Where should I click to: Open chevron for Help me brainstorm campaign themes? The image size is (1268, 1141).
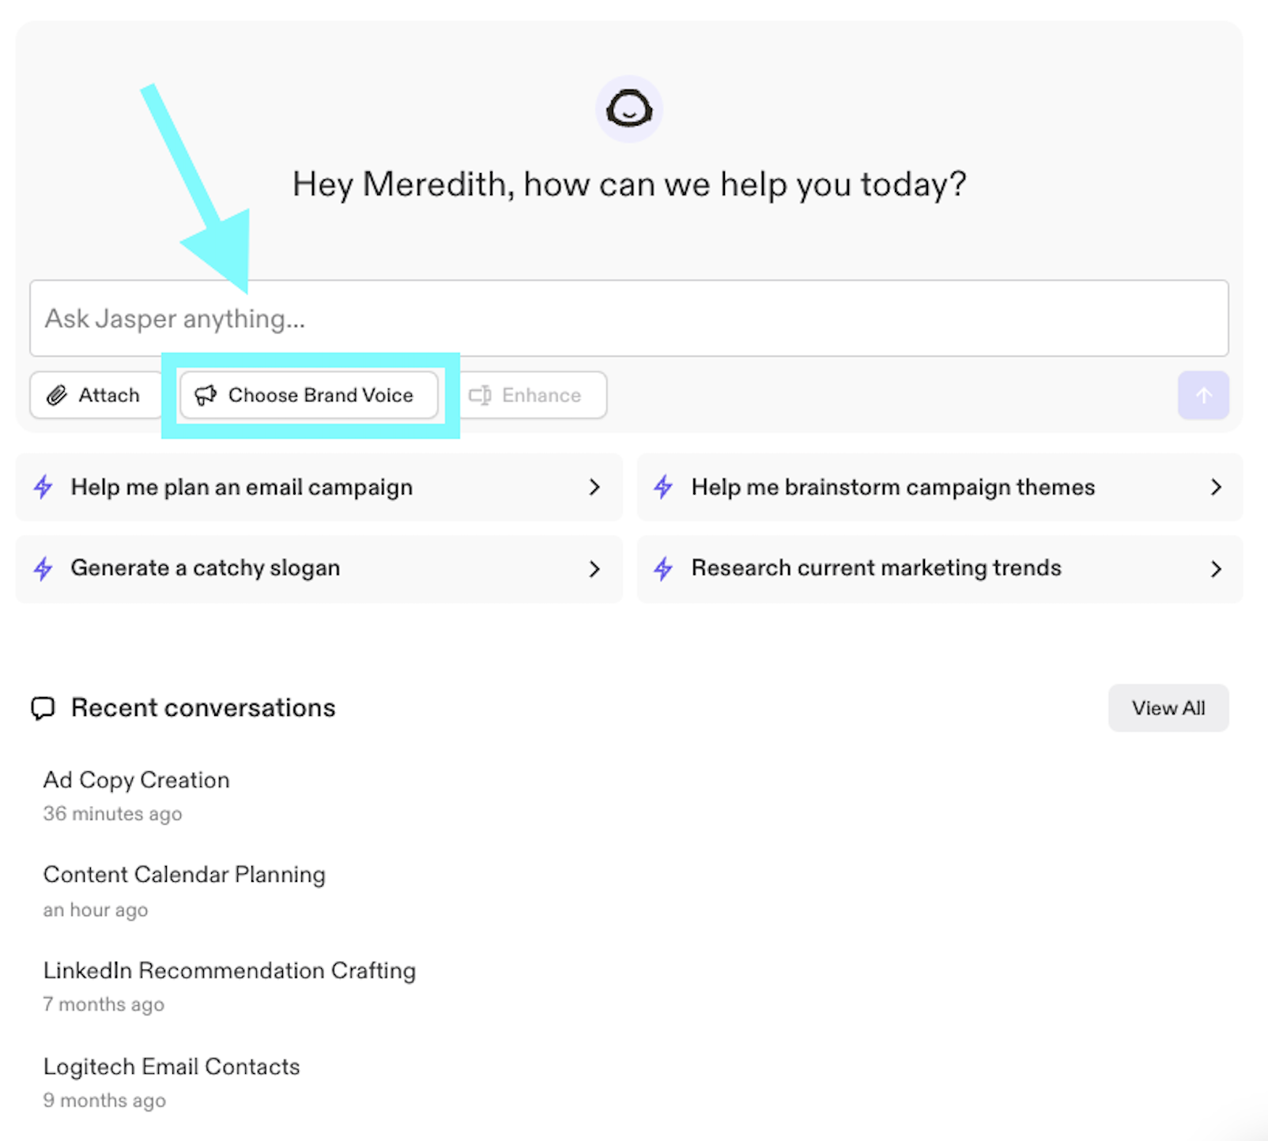click(x=1216, y=488)
